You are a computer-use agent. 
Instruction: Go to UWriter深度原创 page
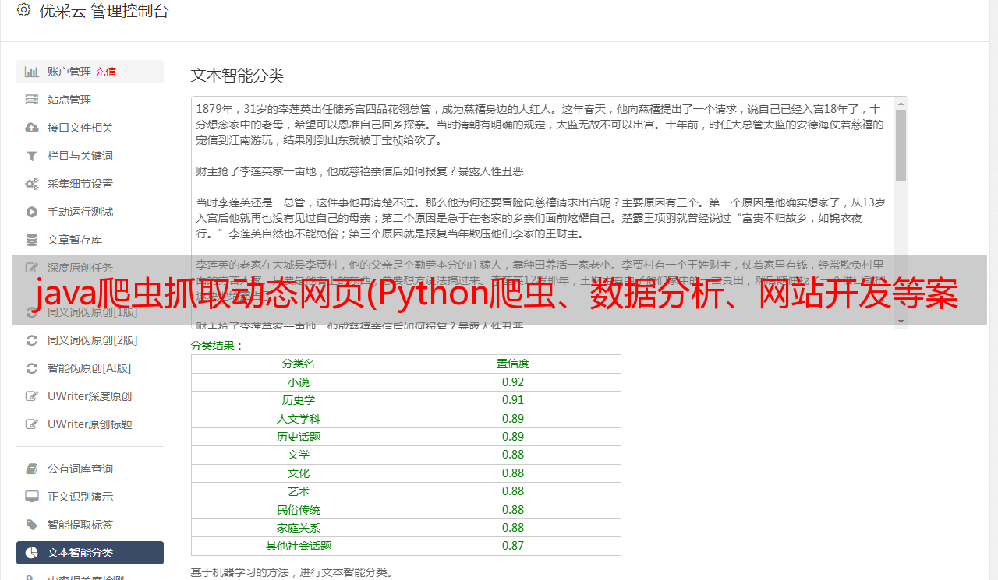89,396
